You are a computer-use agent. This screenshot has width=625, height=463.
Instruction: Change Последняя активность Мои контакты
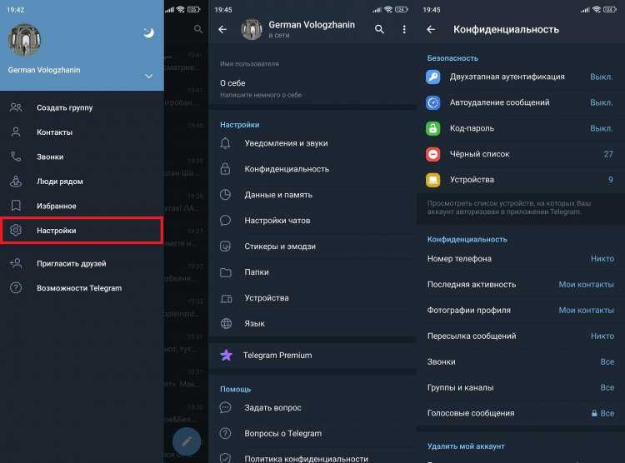click(521, 285)
